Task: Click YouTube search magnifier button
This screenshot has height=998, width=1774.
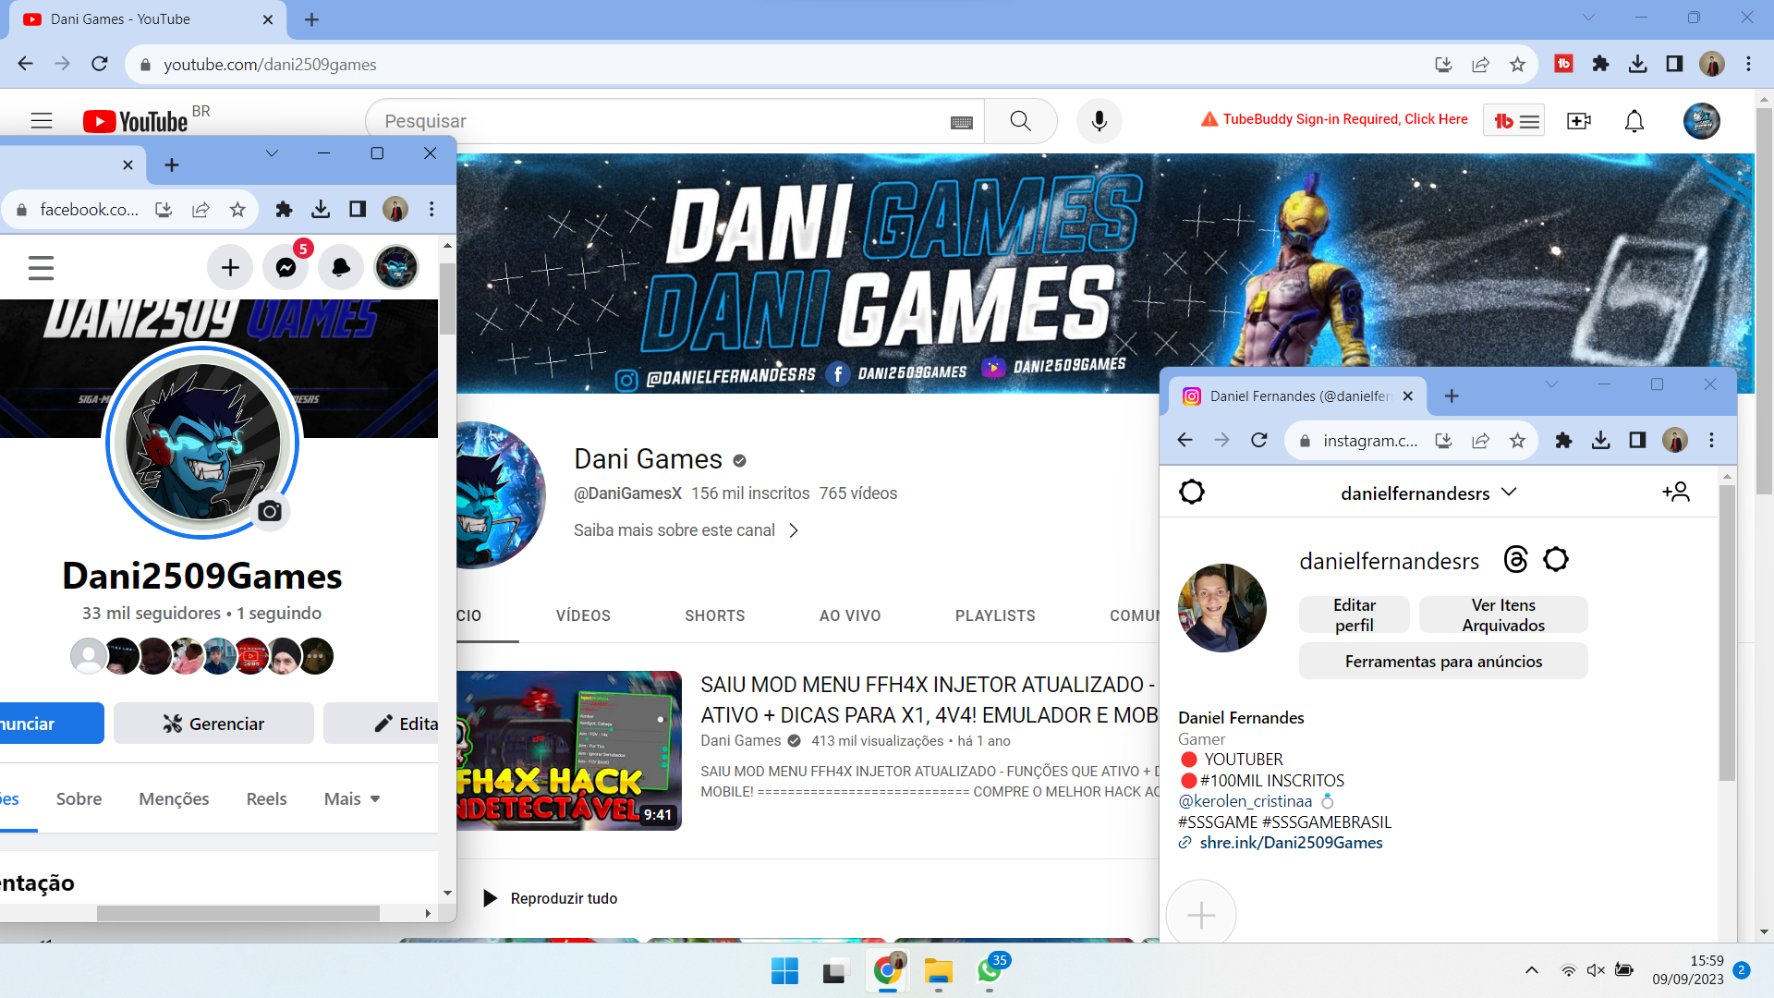Action: tap(1020, 121)
